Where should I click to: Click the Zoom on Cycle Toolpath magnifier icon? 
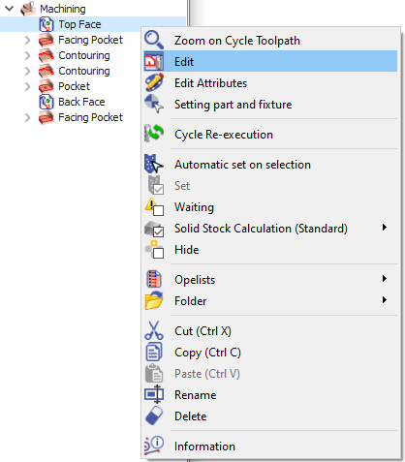click(x=154, y=40)
